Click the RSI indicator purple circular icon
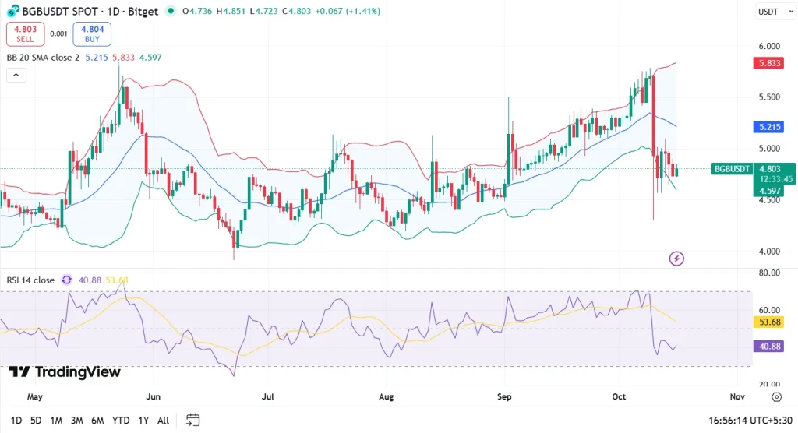The width and height of the screenshot is (798, 433). [66, 280]
